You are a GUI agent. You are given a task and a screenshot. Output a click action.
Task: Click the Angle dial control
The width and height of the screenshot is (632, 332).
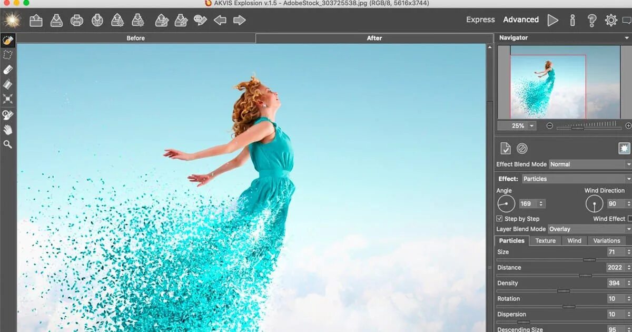pos(506,203)
